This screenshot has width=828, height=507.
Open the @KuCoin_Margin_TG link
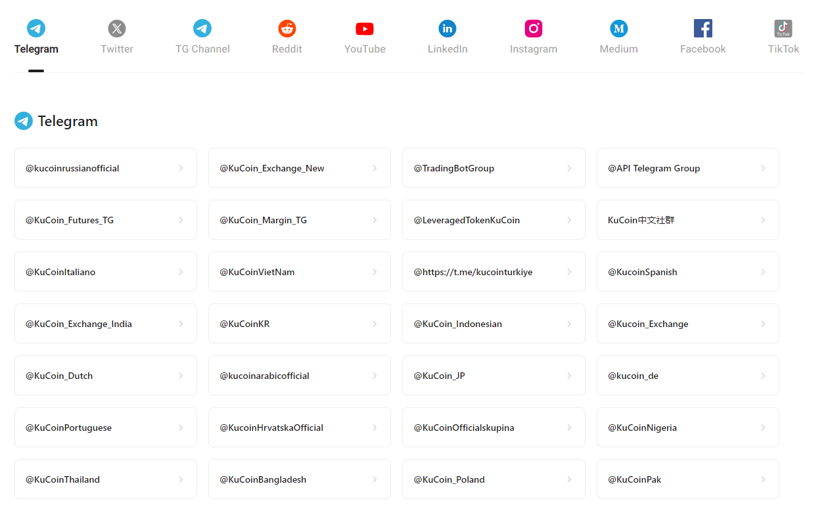point(300,220)
